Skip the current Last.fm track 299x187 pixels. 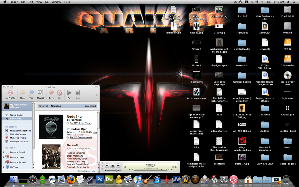click(78, 95)
